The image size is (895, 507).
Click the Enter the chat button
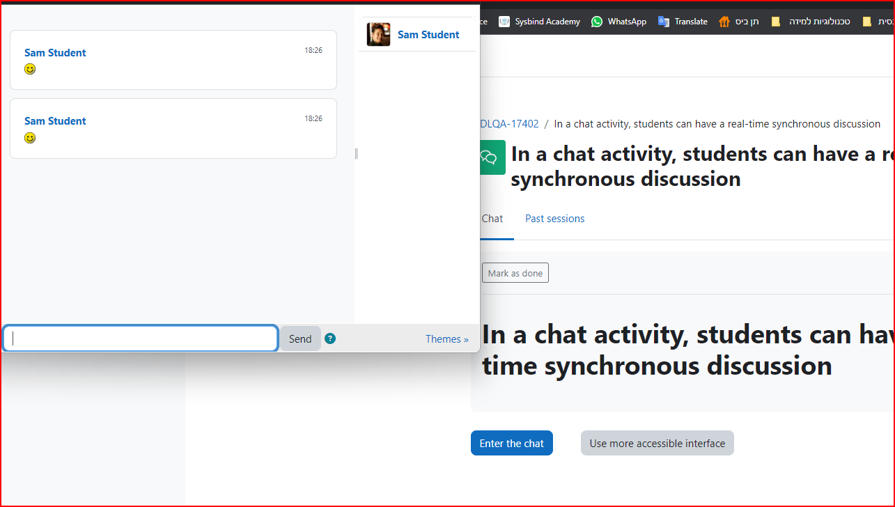coord(512,443)
